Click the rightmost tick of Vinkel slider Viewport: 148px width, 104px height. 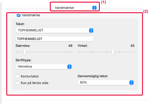click(134, 52)
